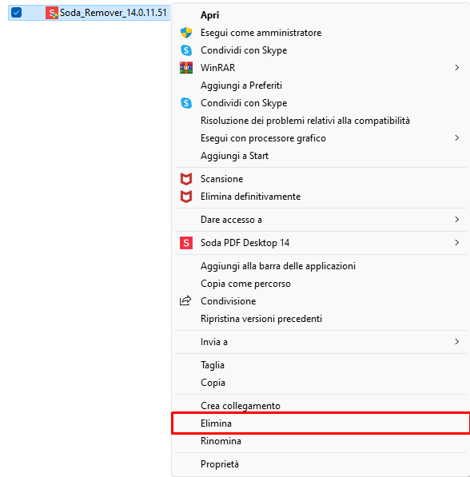
Task: Expand the WinRAR submenu arrow
Action: (x=456, y=68)
